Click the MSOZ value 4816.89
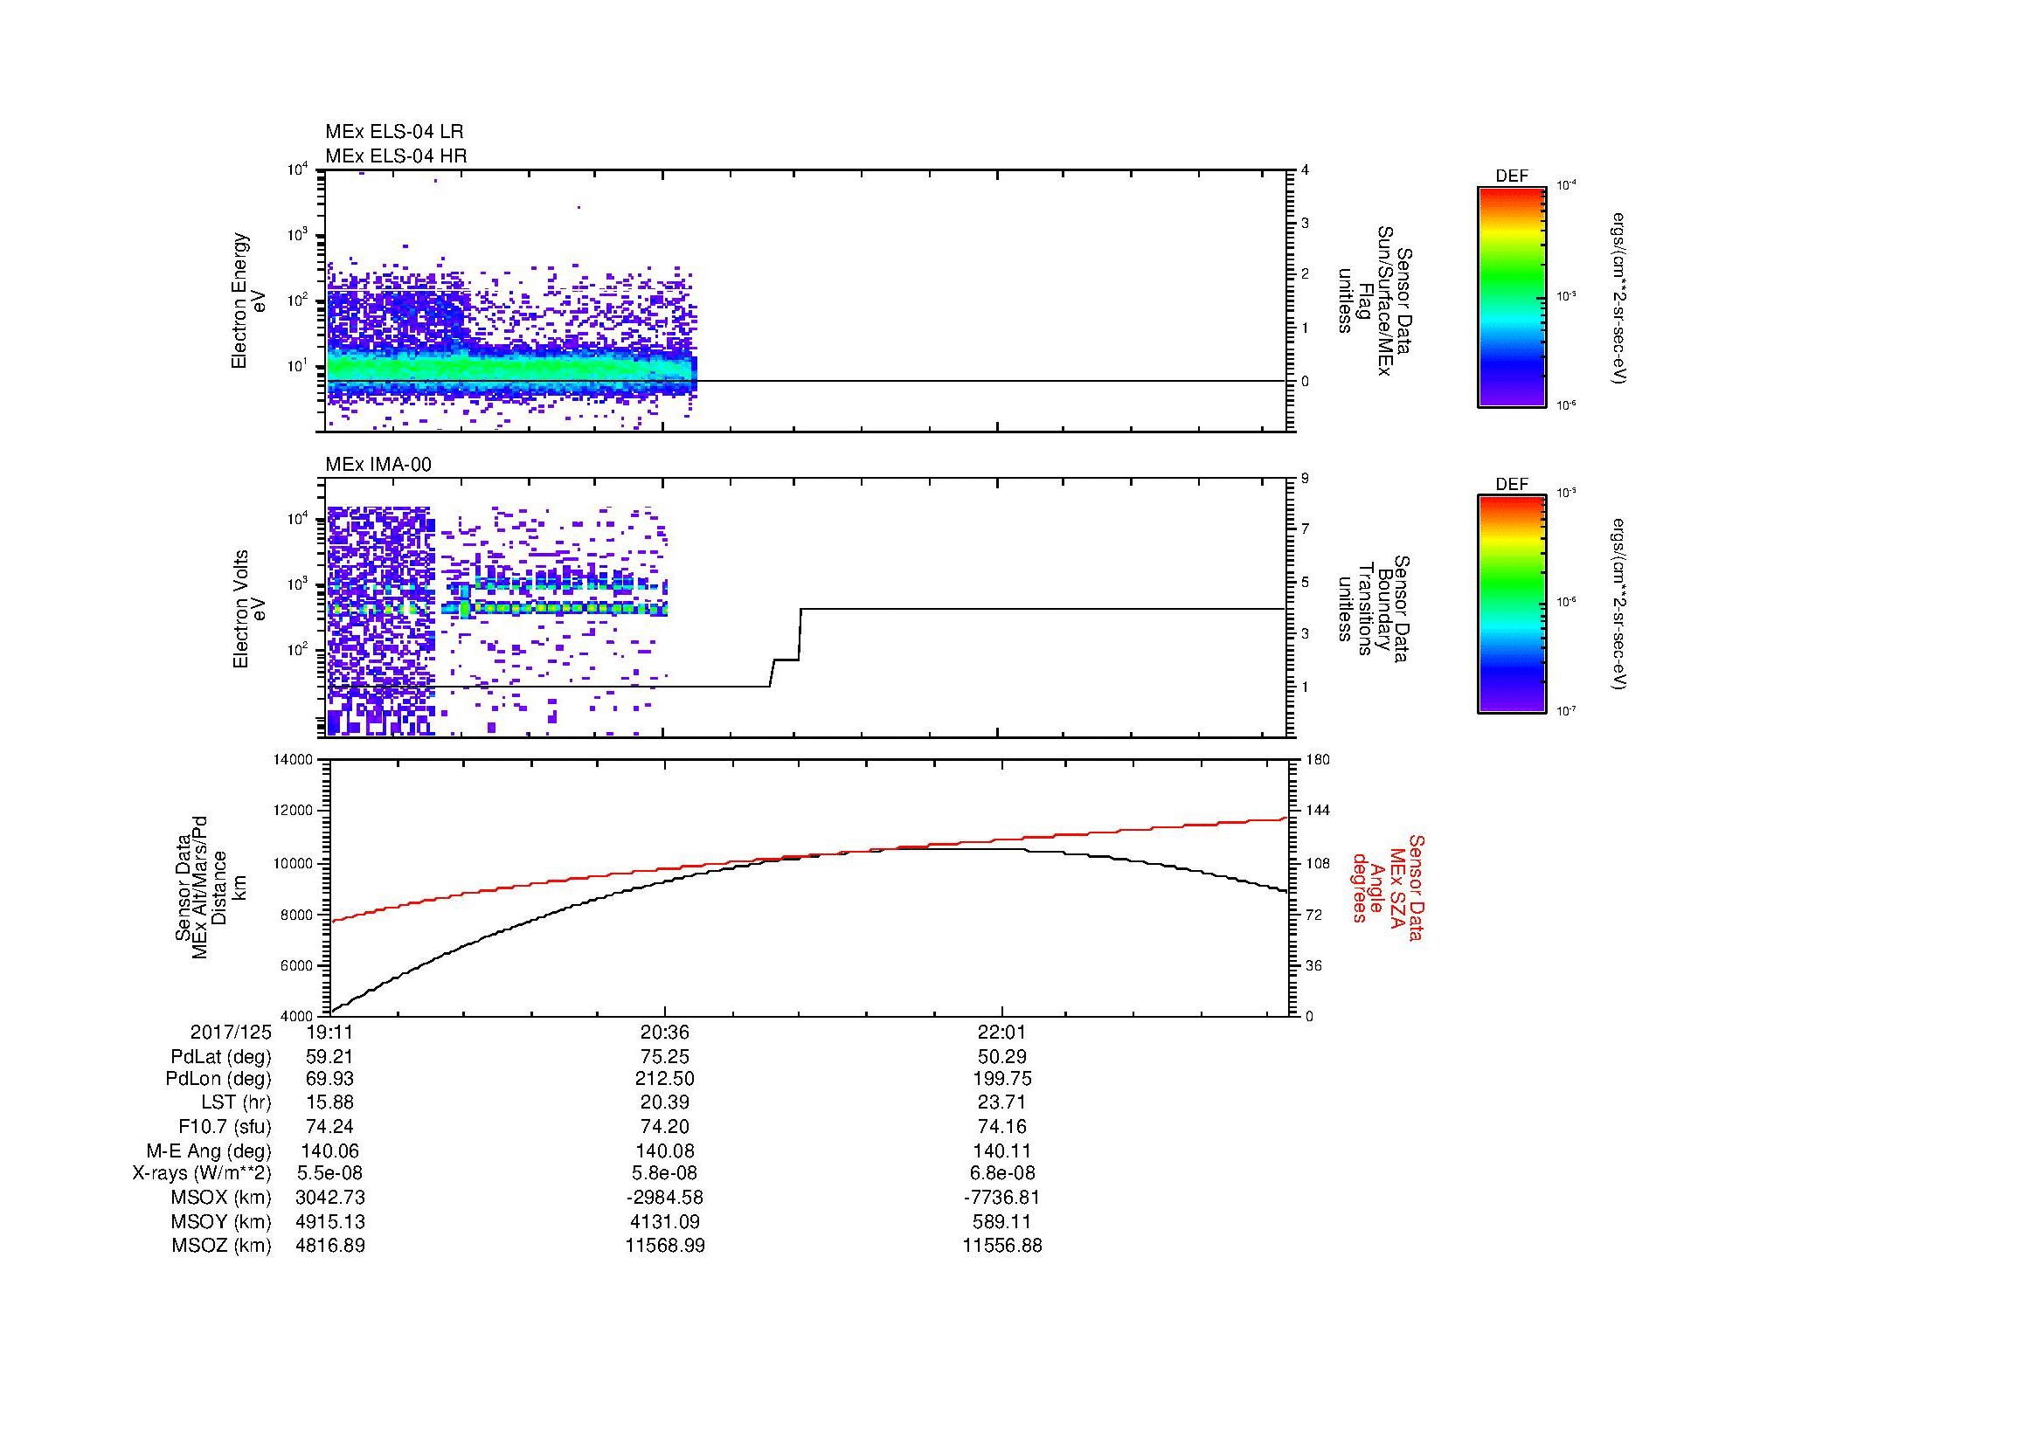Viewport: 2044px width, 1444px height. pyautogui.click(x=330, y=1246)
